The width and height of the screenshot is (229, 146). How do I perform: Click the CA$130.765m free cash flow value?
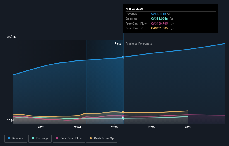click(161, 23)
